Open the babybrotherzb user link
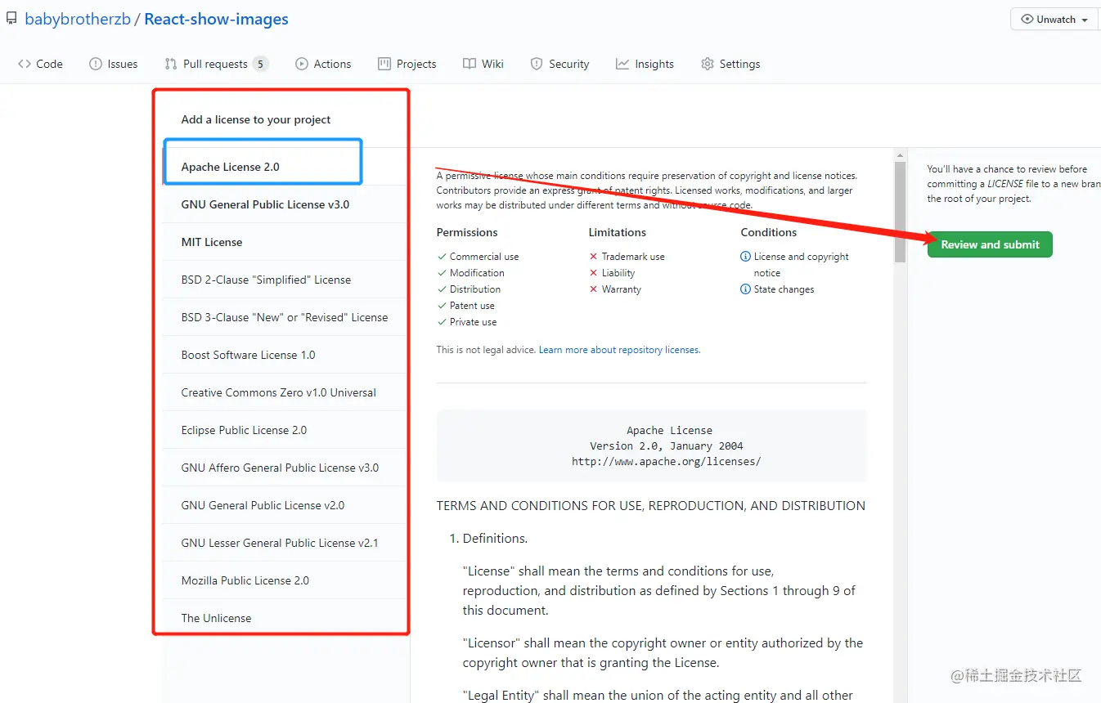 (78, 19)
